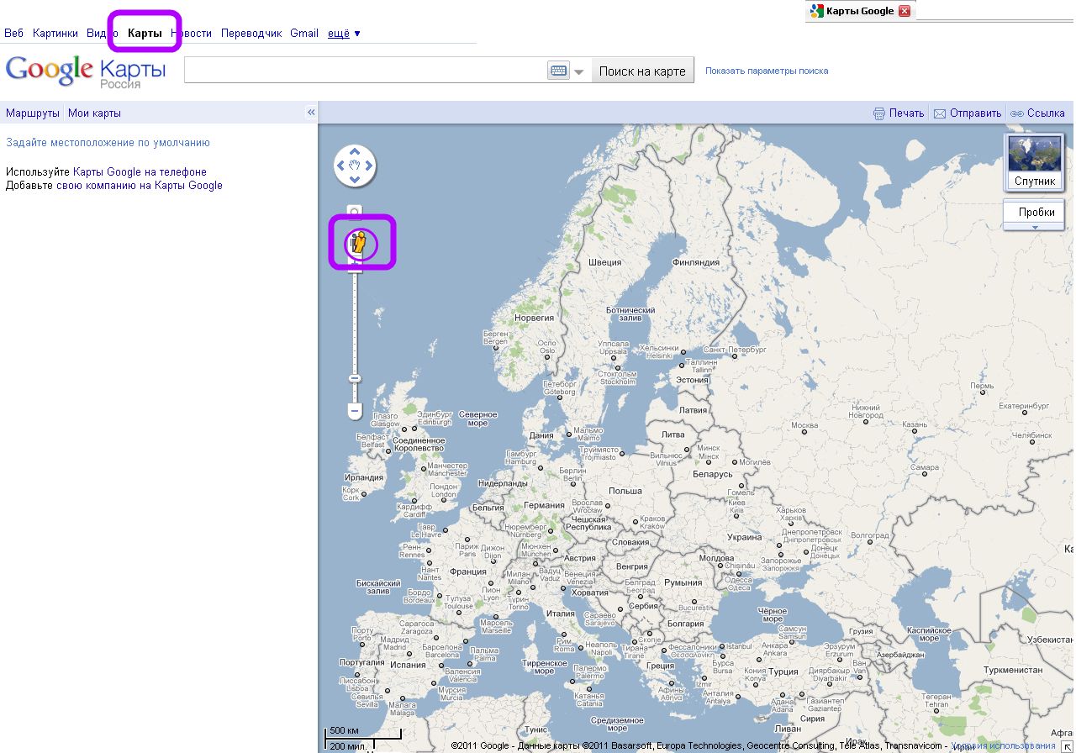Switch to the Карты Google browser tab
1076x753 pixels.
click(860, 11)
